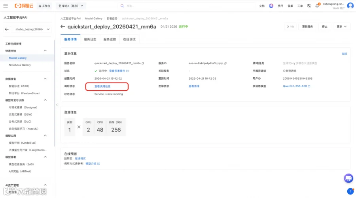Click the 部署任务 breadcrumb
This screenshot has height=198, width=356.
click(112, 19)
